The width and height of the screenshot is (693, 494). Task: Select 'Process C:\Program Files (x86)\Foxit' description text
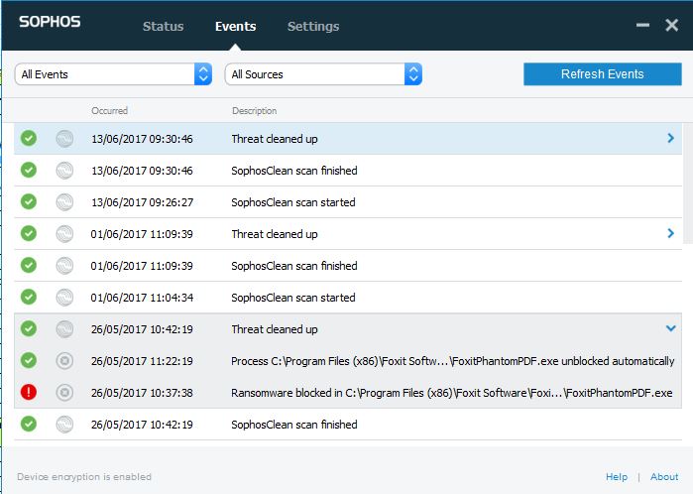point(452,361)
